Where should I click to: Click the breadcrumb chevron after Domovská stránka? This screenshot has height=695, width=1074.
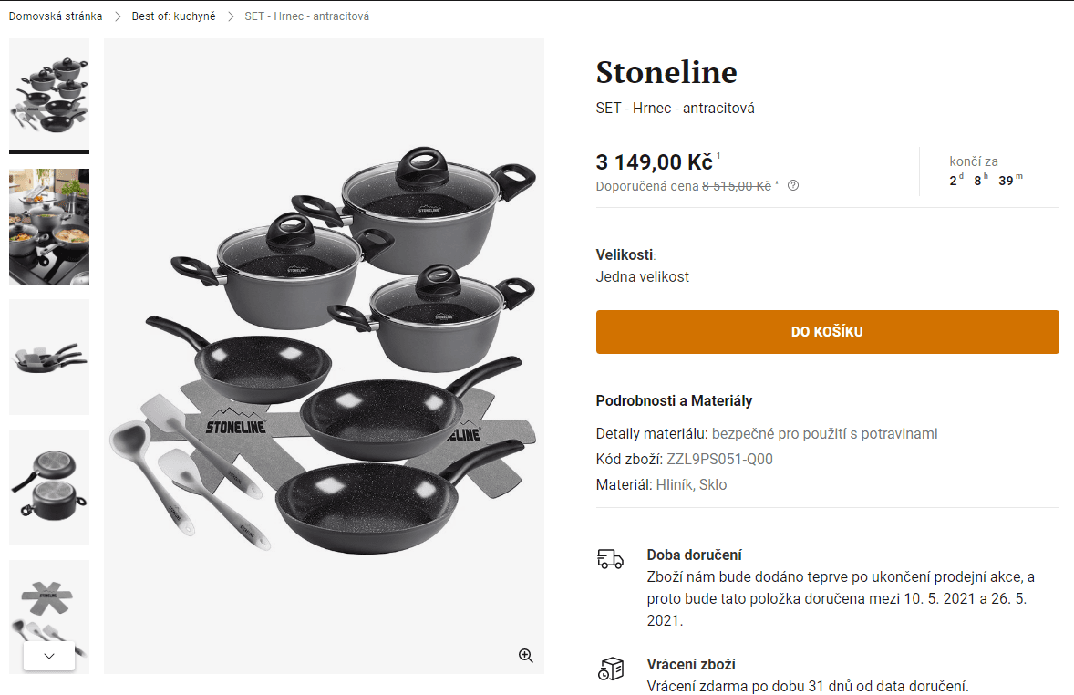point(117,16)
